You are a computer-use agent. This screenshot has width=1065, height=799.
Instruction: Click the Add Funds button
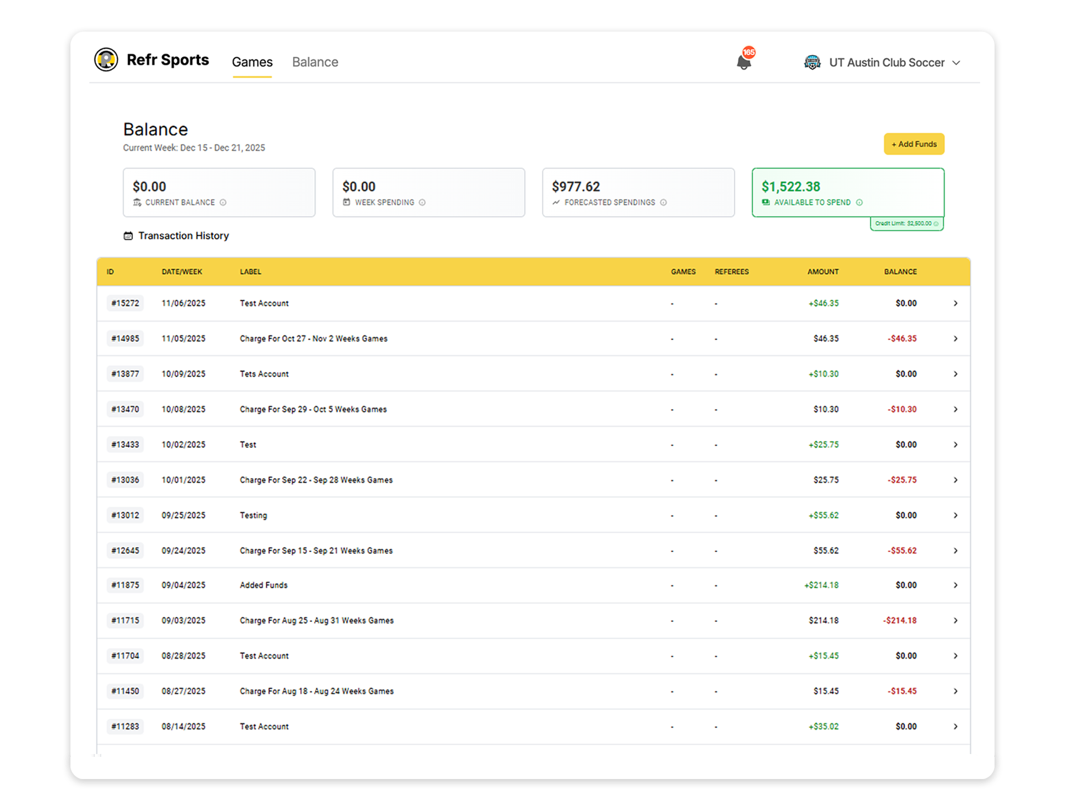(x=914, y=144)
